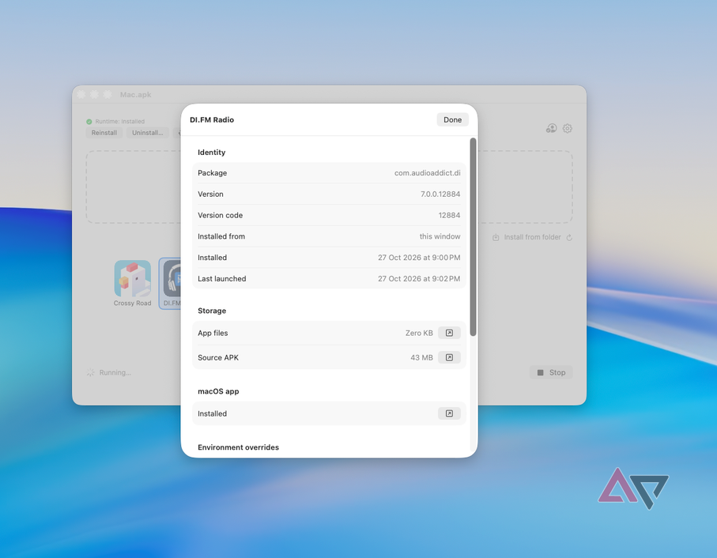
Task: Click the Environment overrides heading
Action: coord(238,447)
